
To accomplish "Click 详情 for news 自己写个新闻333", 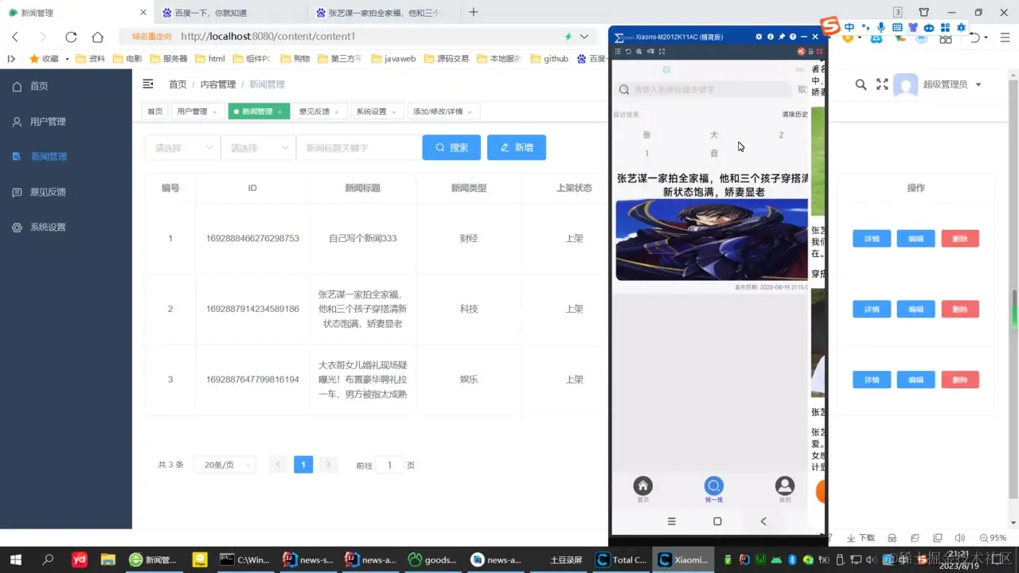I will (x=872, y=239).
